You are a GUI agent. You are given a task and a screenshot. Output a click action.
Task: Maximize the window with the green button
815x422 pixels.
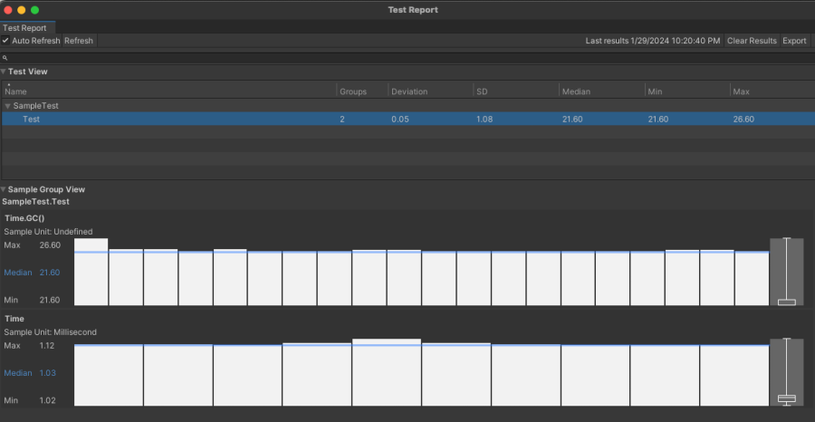pos(34,10)
